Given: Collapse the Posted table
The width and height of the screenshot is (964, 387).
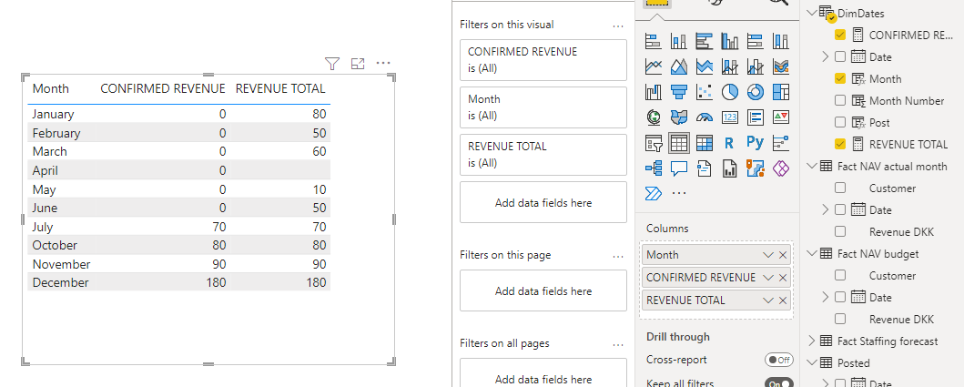Looking at the screenshot, I should pos(812,363).
